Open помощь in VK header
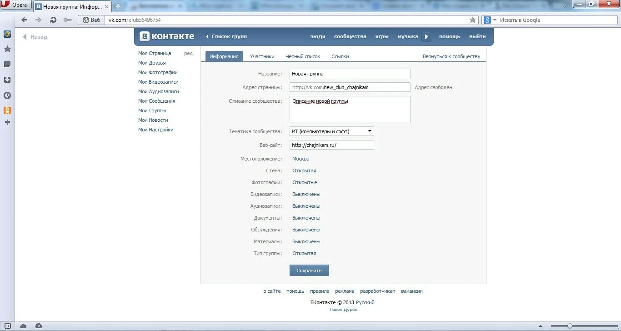 (450, 36)
